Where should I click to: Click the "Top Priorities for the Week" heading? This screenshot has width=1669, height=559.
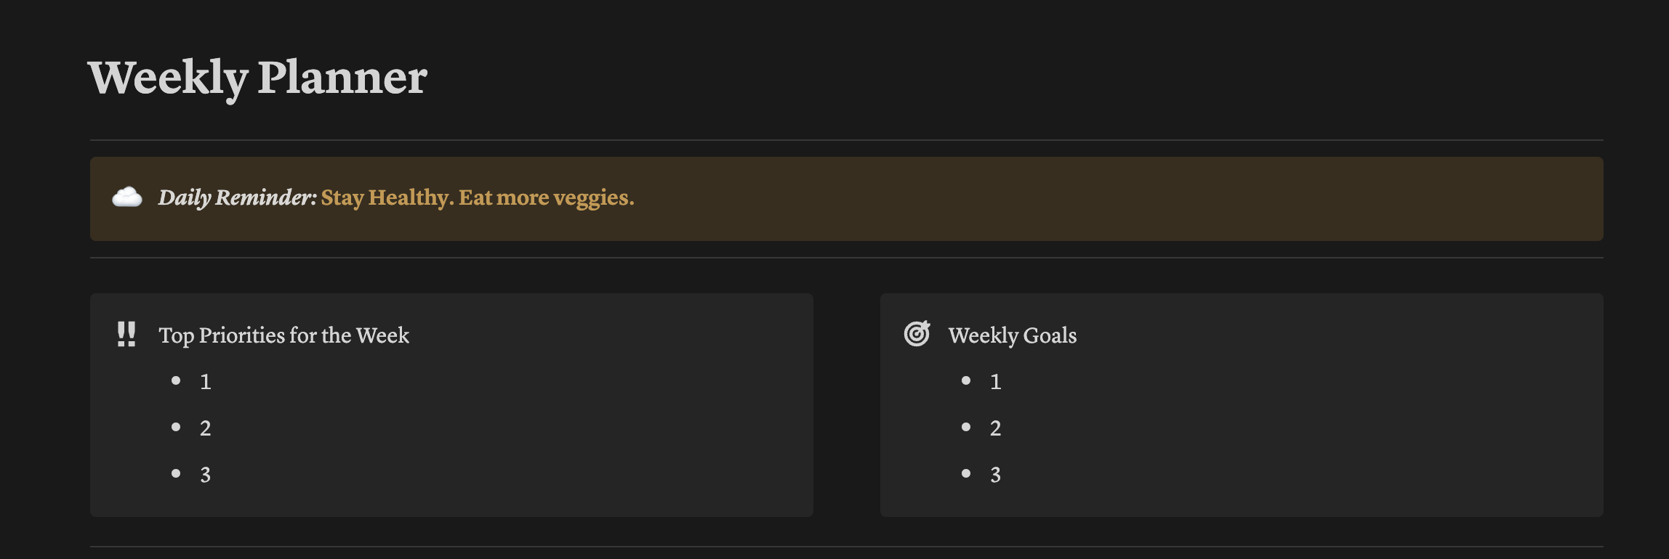click(283, 335)
